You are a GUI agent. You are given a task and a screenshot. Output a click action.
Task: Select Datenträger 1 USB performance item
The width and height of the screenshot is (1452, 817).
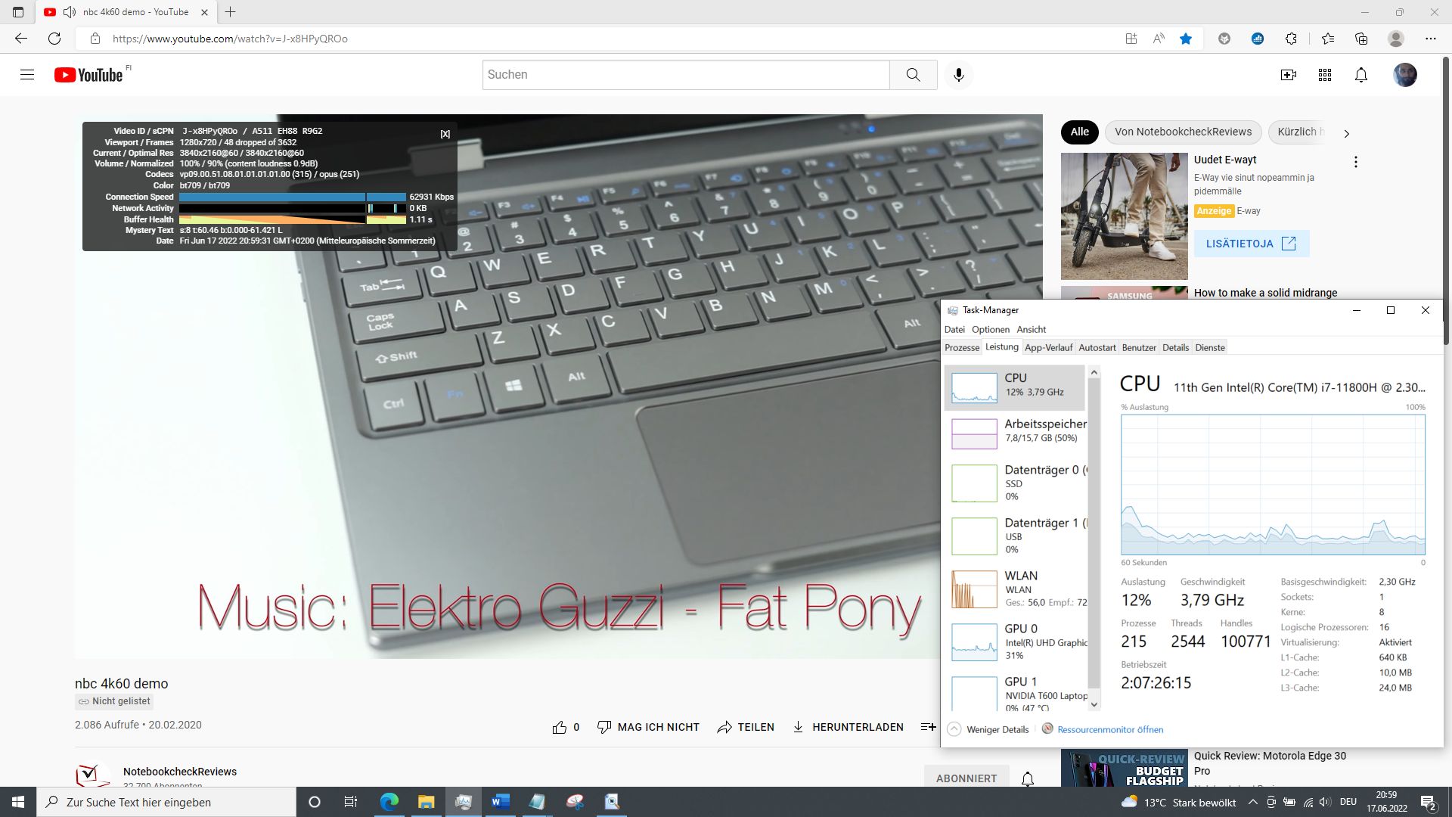(1016, 536)
